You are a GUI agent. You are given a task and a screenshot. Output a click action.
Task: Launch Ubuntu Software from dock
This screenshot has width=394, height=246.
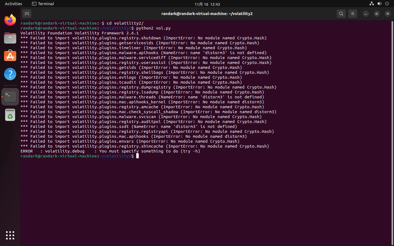[x=10, y=56]
